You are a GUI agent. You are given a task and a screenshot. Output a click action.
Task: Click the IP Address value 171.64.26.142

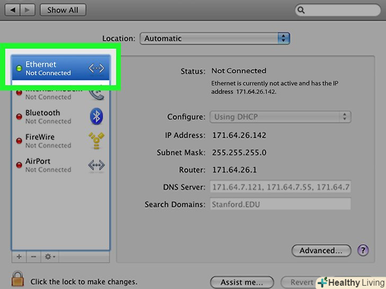239,135
